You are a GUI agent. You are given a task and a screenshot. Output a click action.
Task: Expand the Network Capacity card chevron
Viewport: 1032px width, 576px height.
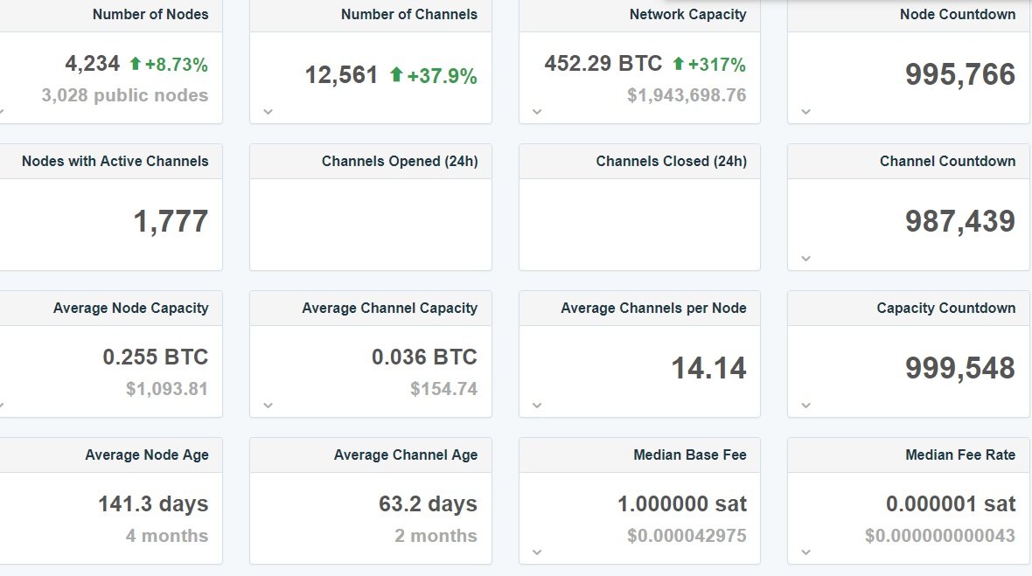click(x=537, y=111)
